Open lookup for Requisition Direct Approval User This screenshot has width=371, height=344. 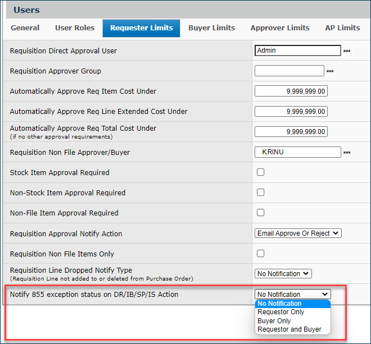pyautogui.click(x=347, y=51)
